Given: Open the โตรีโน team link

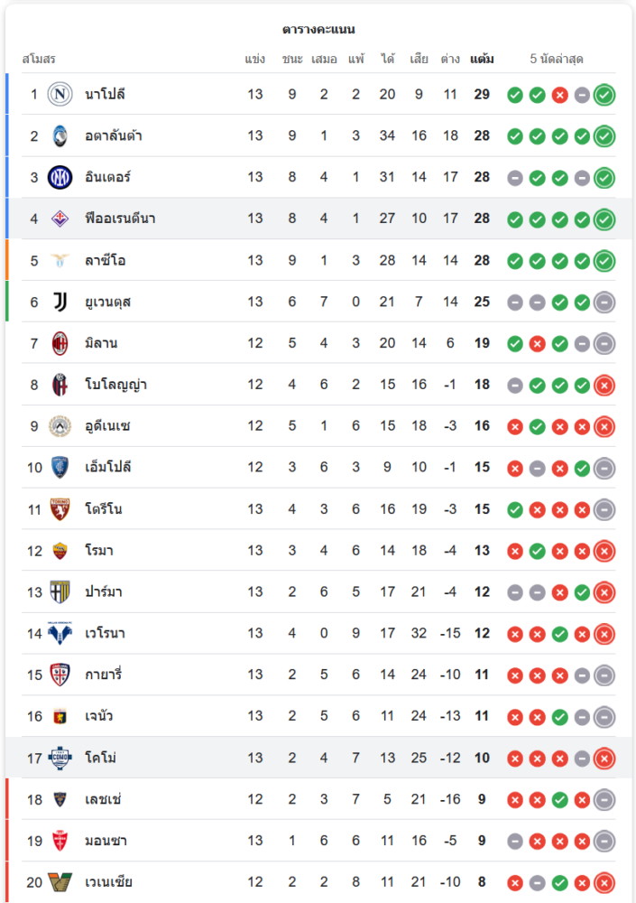Looking at the screenshot, I should [103, 509].
